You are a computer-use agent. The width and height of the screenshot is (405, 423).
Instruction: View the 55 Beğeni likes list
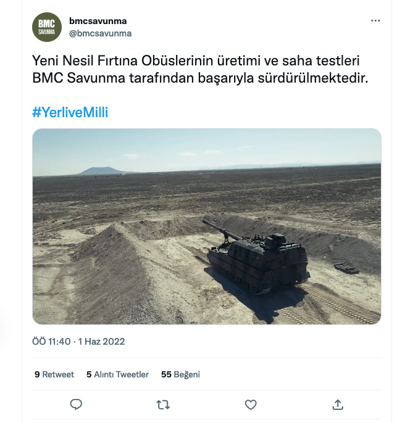pos(180,374)
